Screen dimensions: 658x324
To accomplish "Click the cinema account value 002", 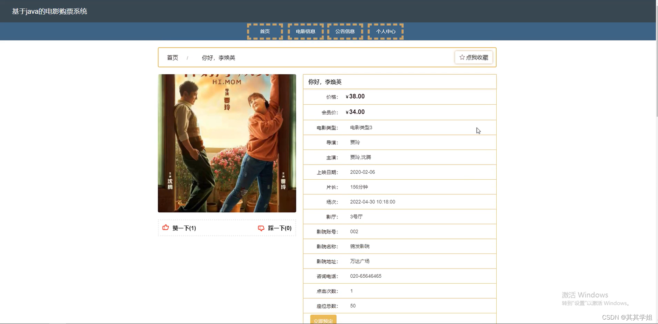I will tap(354, 231).
